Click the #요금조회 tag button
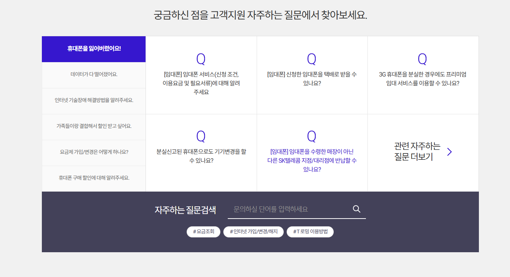Viewport: 510px width, 277px height. pos(203,232)
